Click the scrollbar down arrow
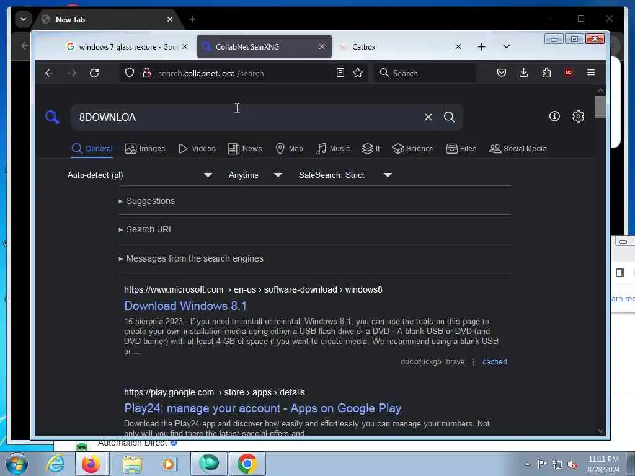This screenshot has height=476, width=635. pos(600,431)
